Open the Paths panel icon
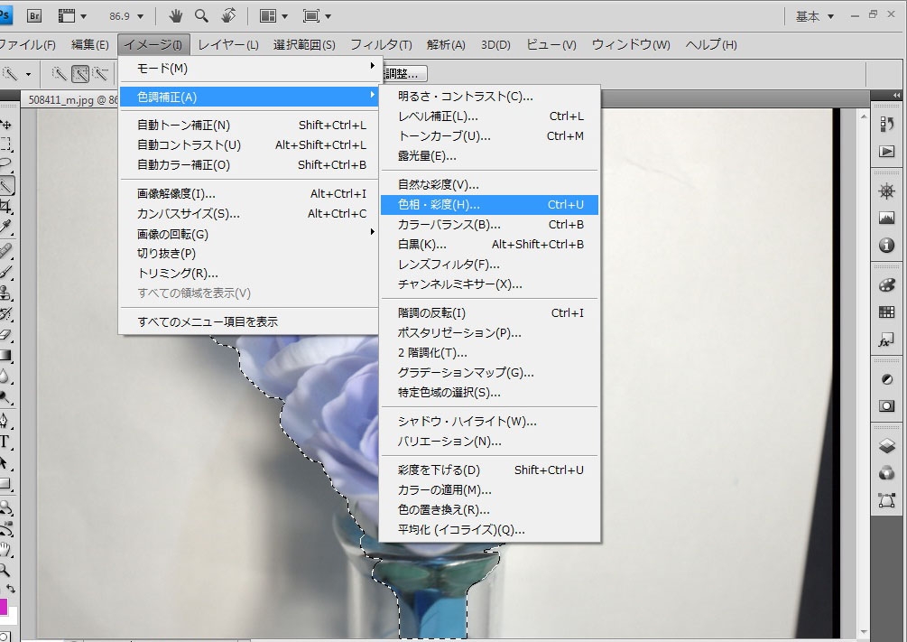Viewport: 907px width, 642px height. pyautogui.click(x=887, y=500)
